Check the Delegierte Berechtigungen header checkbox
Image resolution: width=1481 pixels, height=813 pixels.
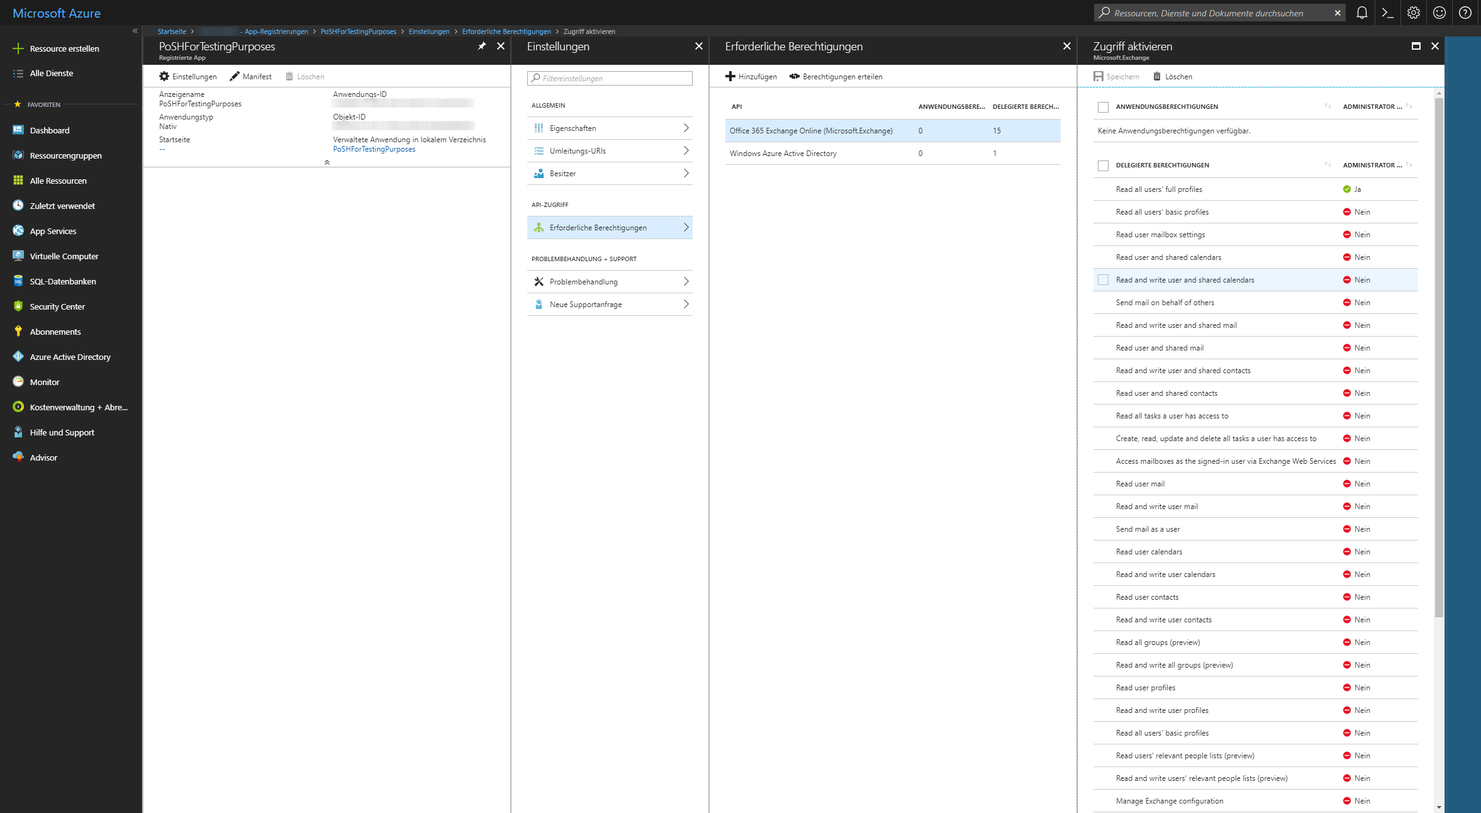pos(1103,165)
